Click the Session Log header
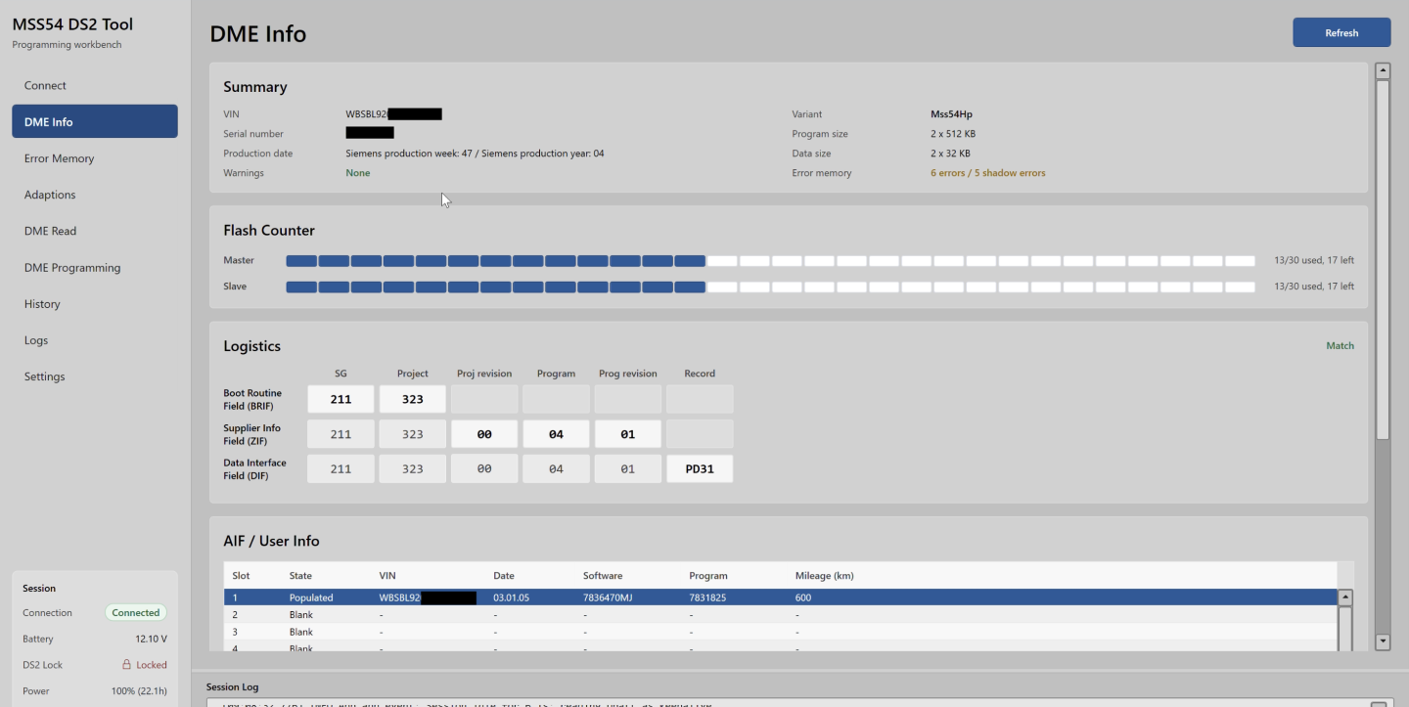 pos(233,687)
